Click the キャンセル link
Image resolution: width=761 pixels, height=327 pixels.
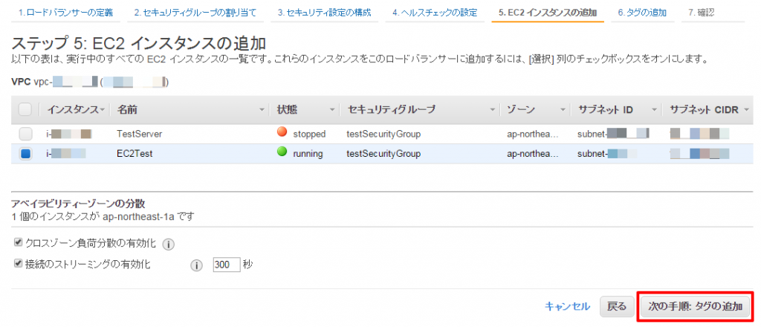(567, 306)
